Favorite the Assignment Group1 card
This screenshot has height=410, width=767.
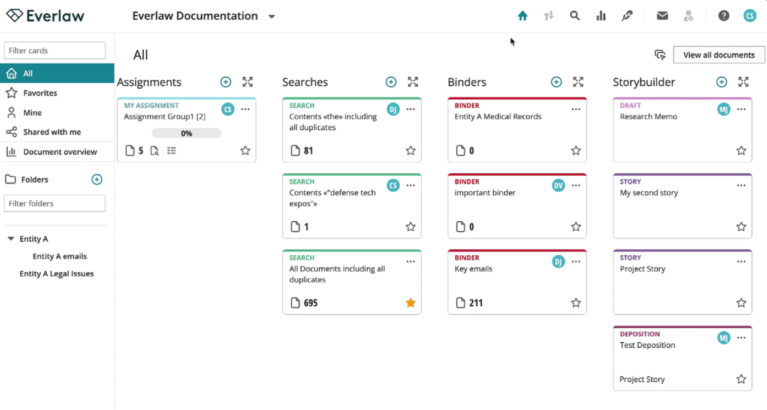click(x=245, y=151)
